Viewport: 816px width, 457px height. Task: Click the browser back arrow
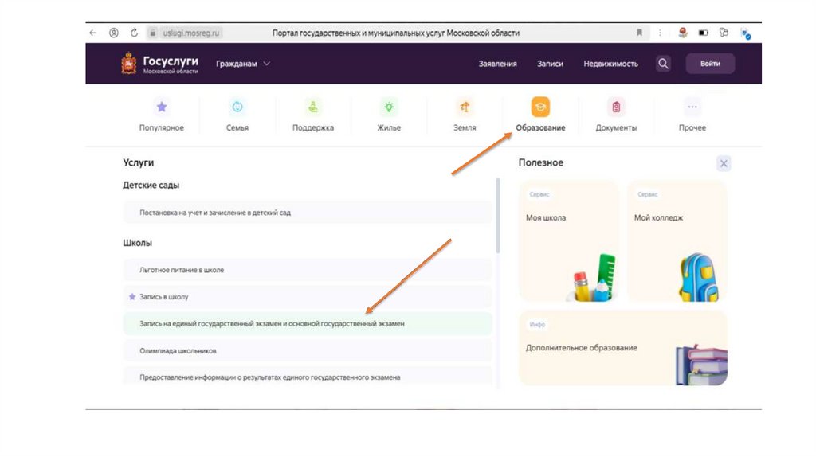pyautogui.click(x=93, y=33)
